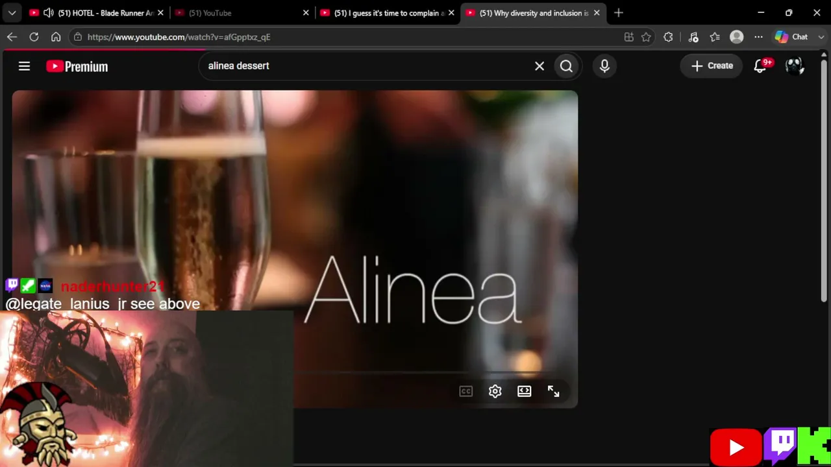Switch to the (51) YouTube tab
831x467 pixels.
click(x=240, y=12)
